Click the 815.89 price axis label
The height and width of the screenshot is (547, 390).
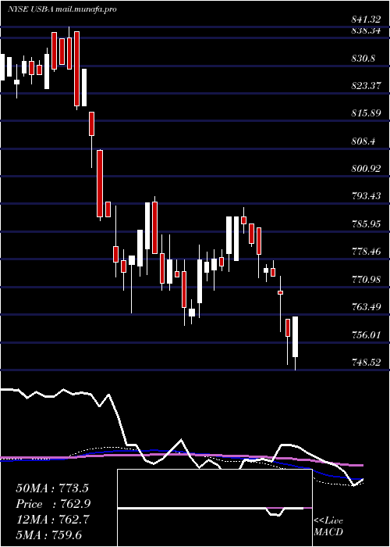click(366, 113)
